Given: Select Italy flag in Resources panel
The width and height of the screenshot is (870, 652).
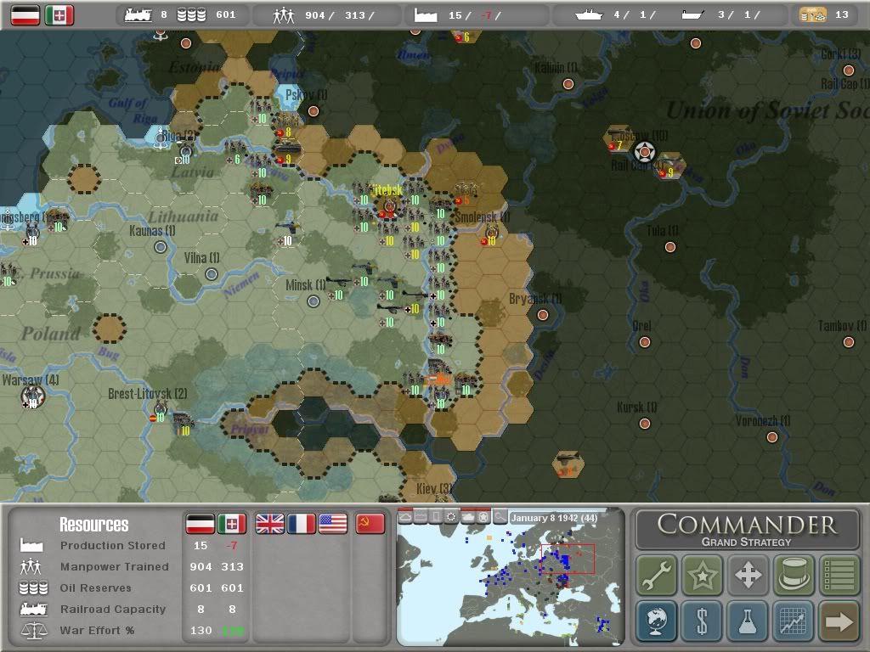Looking at the screenshot, I should pyautogui.click(x=232, y=523).
